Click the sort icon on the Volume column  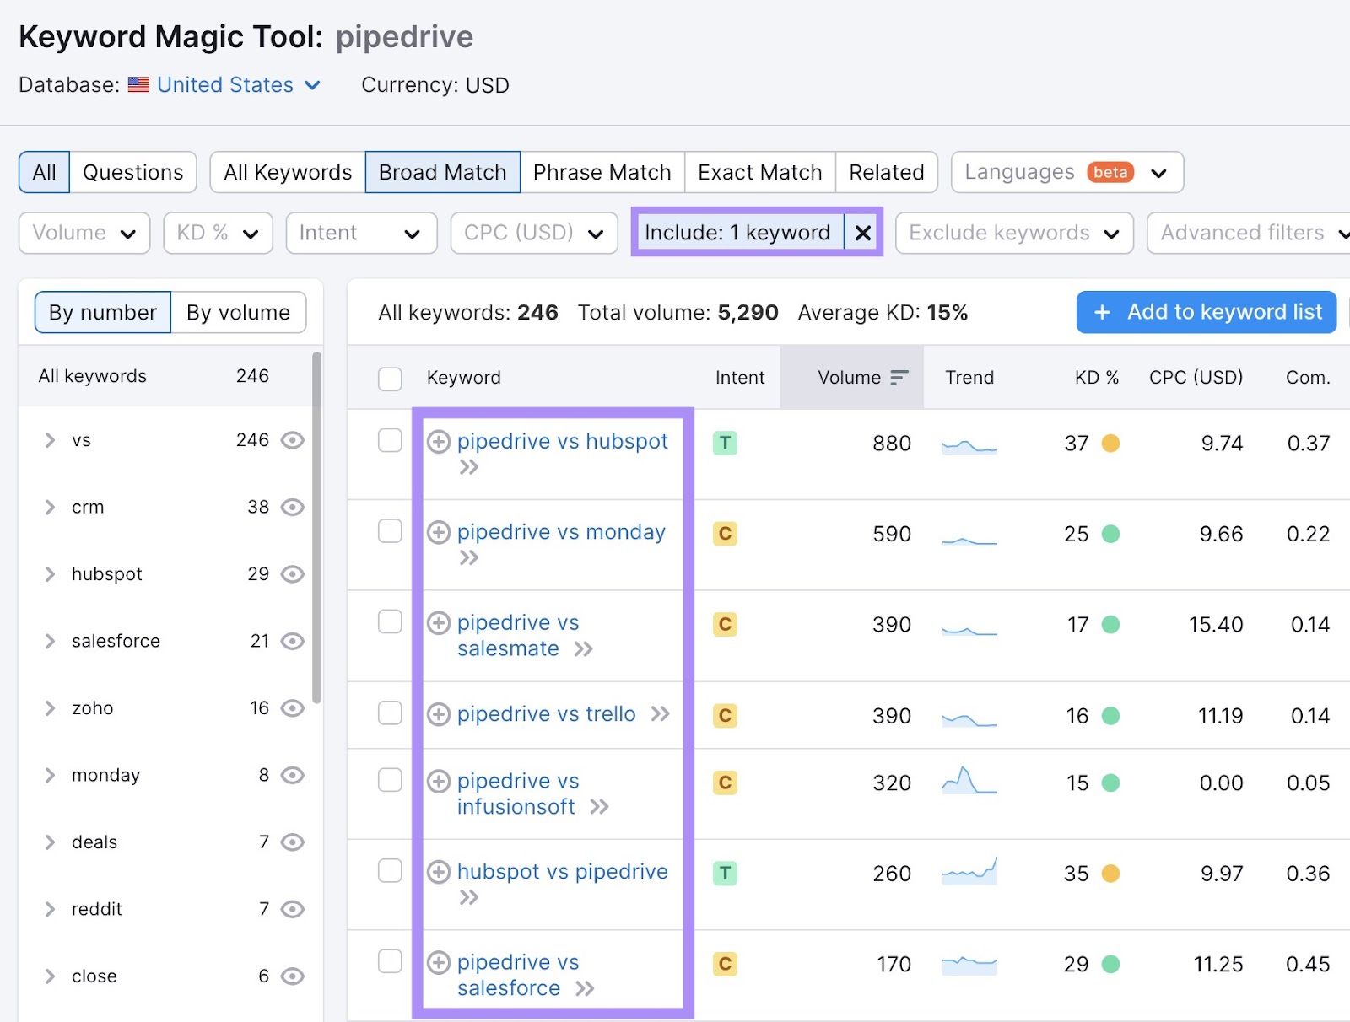(x=899, y=378)
